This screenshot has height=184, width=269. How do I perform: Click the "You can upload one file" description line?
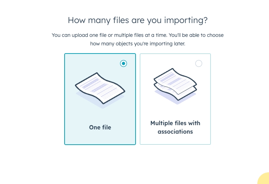pos(138,35)
